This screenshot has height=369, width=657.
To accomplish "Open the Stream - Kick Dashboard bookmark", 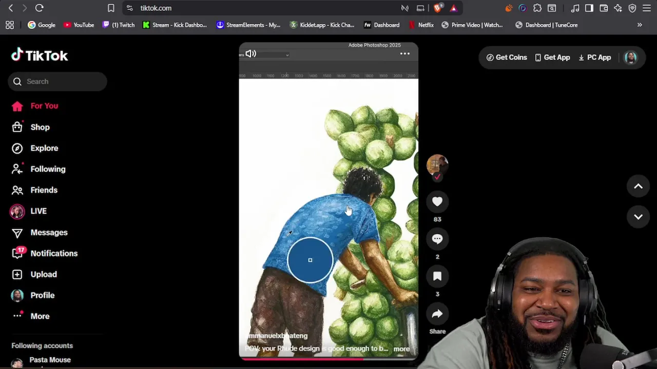I will (175, 25).
